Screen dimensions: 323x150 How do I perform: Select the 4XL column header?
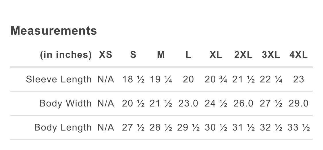coord(299,55)
